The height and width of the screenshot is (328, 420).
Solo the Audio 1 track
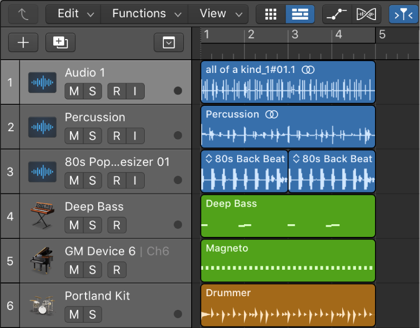(92, 91)
